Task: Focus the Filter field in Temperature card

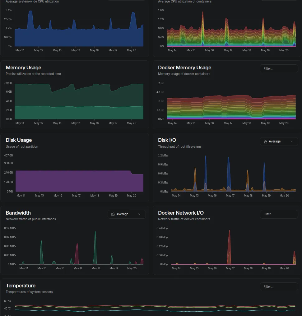Action: coord(279,286)
